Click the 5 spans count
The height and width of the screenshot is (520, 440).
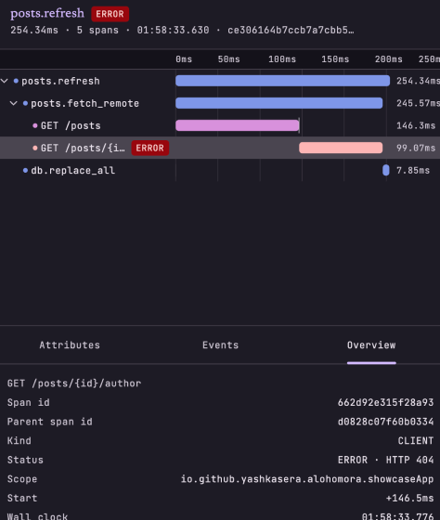[97, 30]
